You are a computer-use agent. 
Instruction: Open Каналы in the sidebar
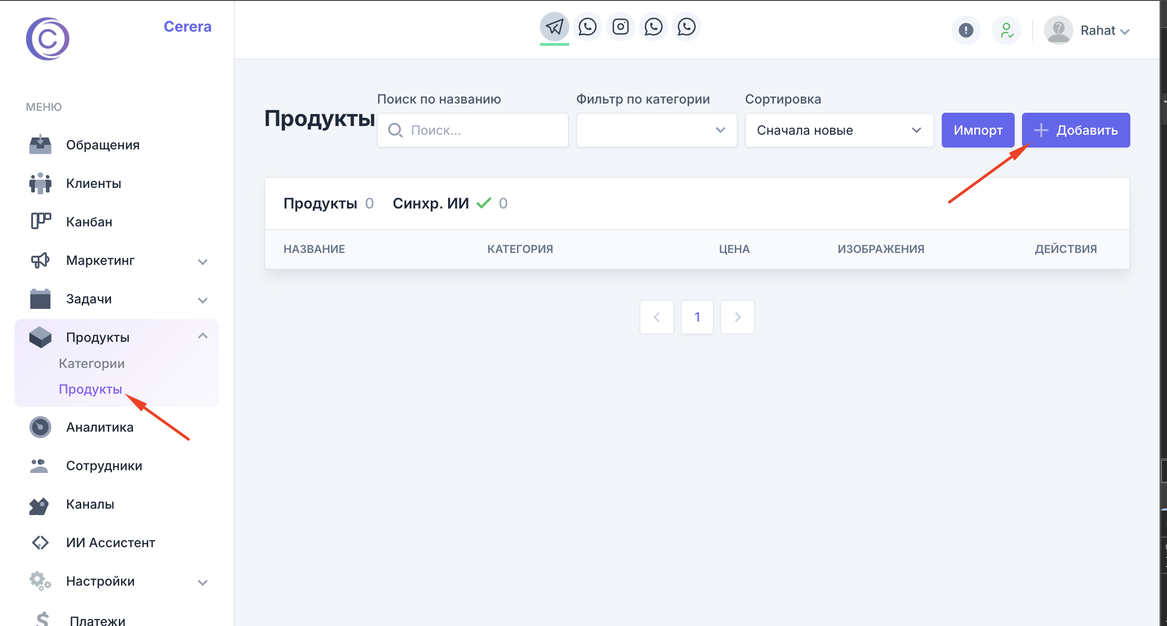coord(90,504)
